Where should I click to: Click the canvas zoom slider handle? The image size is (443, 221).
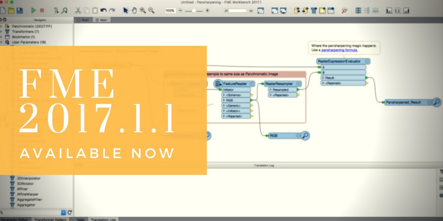pos(194,11)
